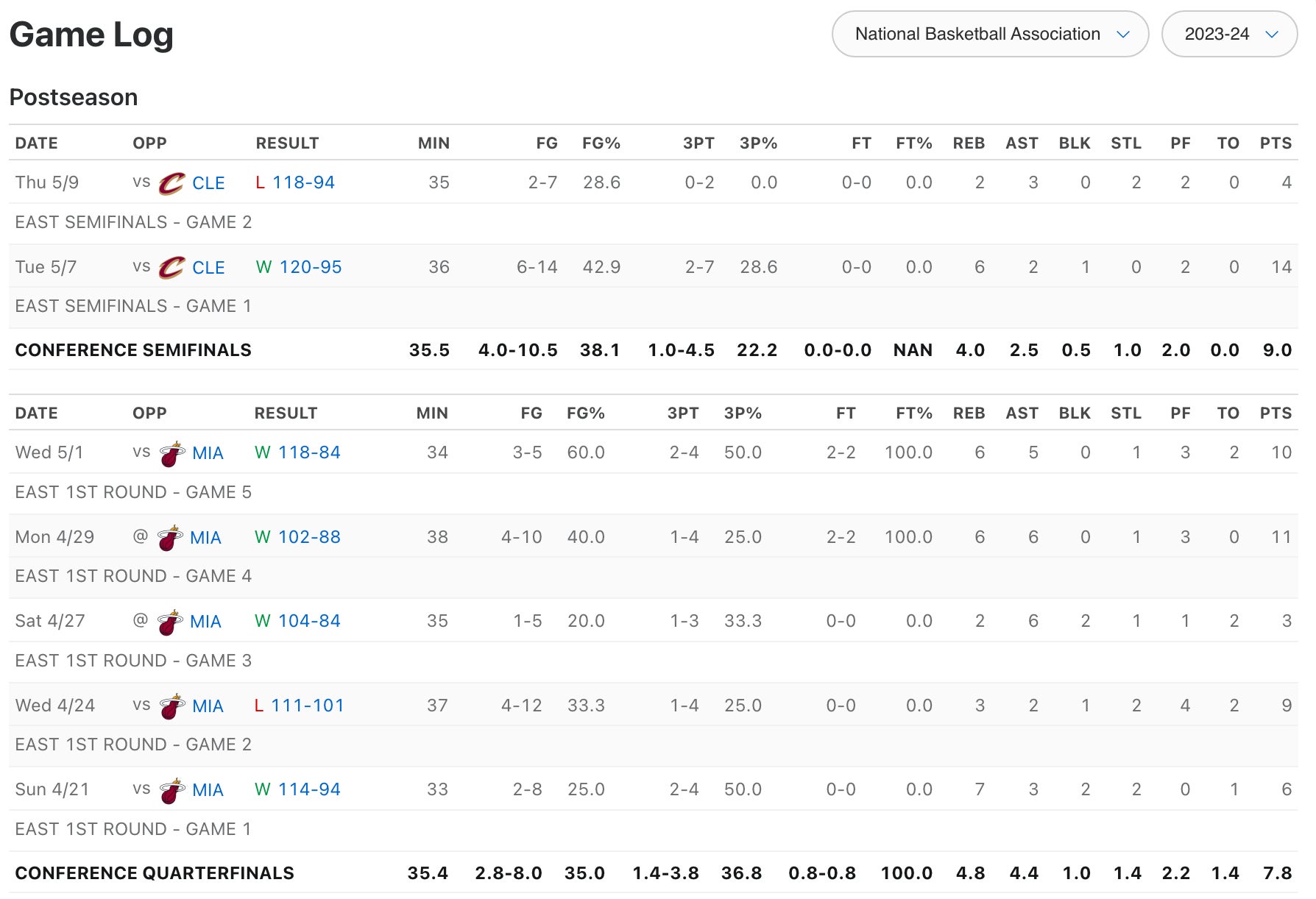Click Heat logo in Wed 5/1 row

(172, 454)
